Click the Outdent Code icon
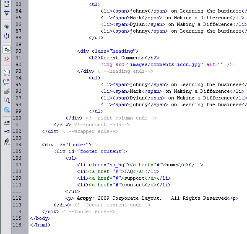247x234 pixels. pyautogui.click(x=7, y=132)
